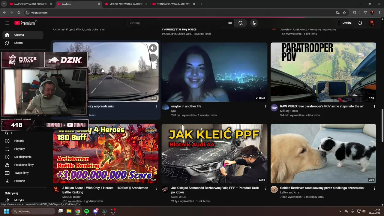Open options for 3 Billion Score video
The height and width of the screenshot is (216, 384).
point(157,188)
